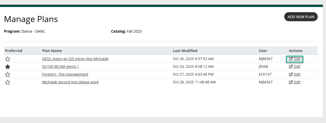Image resolution: width=326 pixels, height=123 pixels.
Task: Open the SCI100 BCHM demo 1 plan link
Action: tap(60, 67)
